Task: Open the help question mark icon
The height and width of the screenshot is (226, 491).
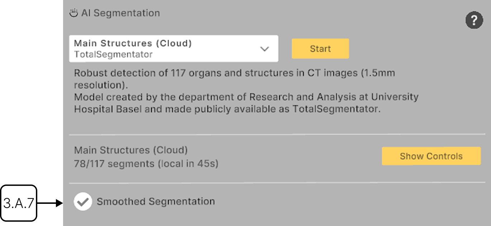Action: (x=474, y=21)
